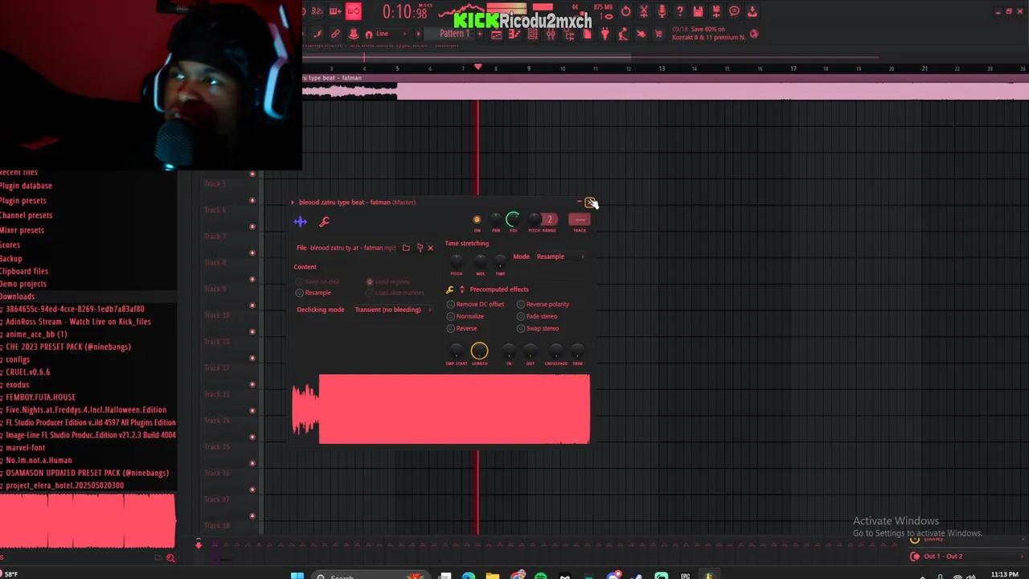The image size is (1029, 579).
Task: Open the Piano roll toolbar icon
Action: (514, 35)
